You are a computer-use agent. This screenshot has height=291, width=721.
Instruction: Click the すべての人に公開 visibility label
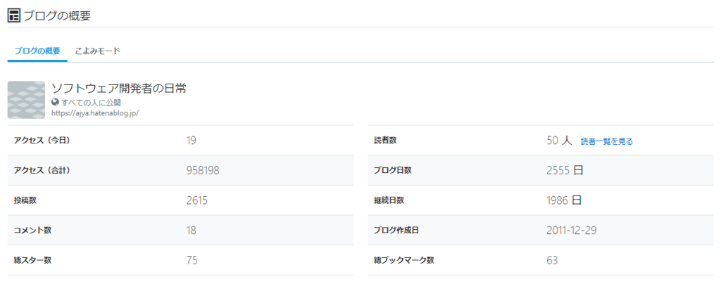91,103
